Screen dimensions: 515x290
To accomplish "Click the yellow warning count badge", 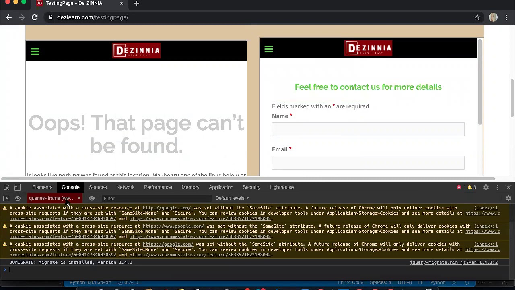I will [472, 187].
